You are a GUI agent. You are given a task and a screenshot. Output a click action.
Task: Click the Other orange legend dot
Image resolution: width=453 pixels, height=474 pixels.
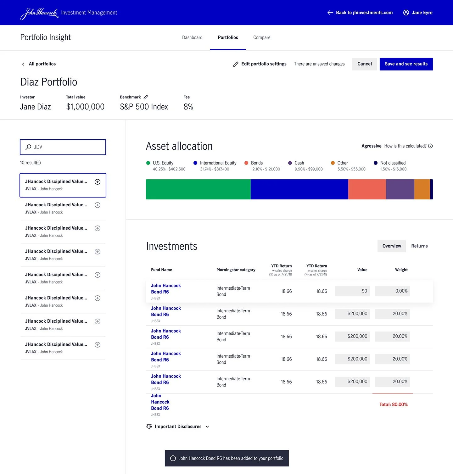[333, 163]
